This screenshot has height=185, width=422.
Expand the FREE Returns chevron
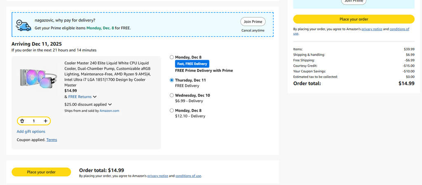(x=95, y=97)
